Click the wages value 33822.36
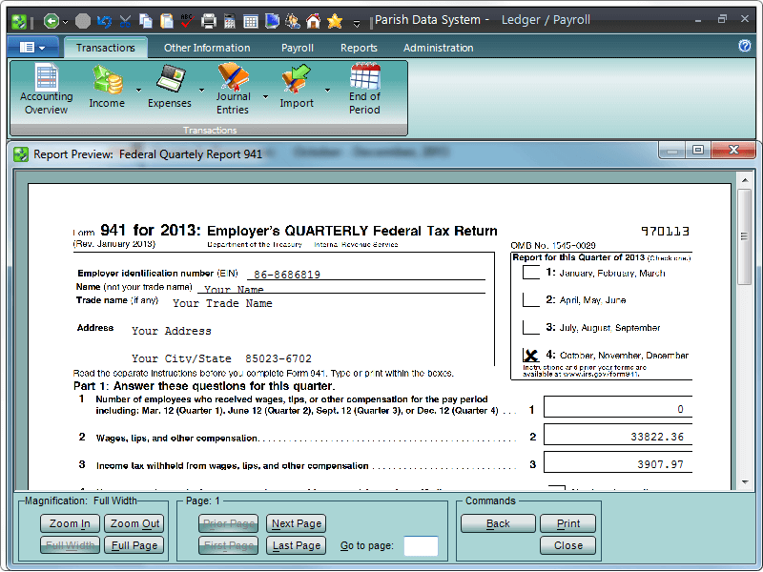Viewport: 763px width, 572px height. 657,437
